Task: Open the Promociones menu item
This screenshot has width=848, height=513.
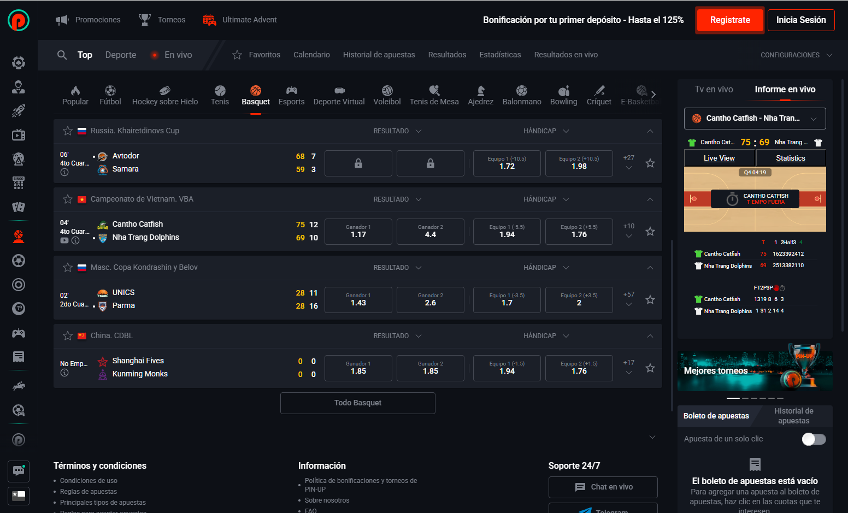Action: click(88, 20)
